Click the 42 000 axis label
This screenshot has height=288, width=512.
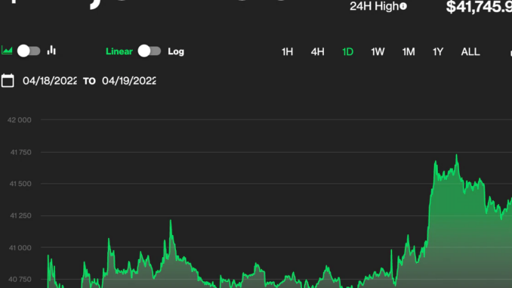click(x=20, y=120)
